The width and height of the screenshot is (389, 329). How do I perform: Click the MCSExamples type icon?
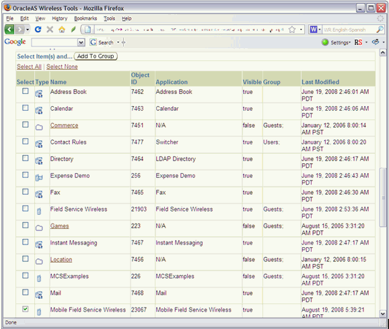[x=39, y=279]
